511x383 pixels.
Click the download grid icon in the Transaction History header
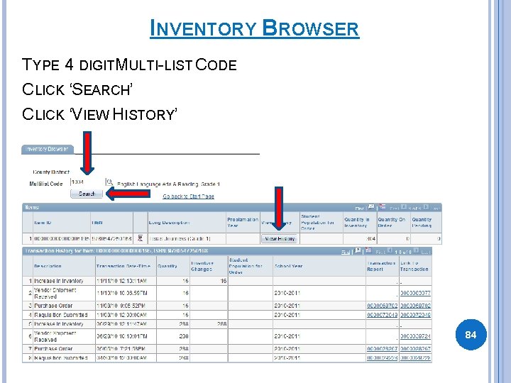coord(368,250)
